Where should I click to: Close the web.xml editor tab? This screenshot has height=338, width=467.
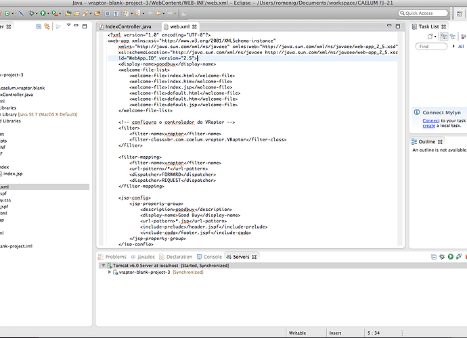pos(195,26)
